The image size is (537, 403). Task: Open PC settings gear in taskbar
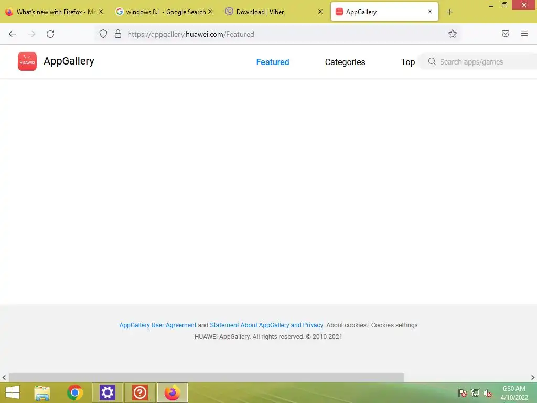(107, 393)
